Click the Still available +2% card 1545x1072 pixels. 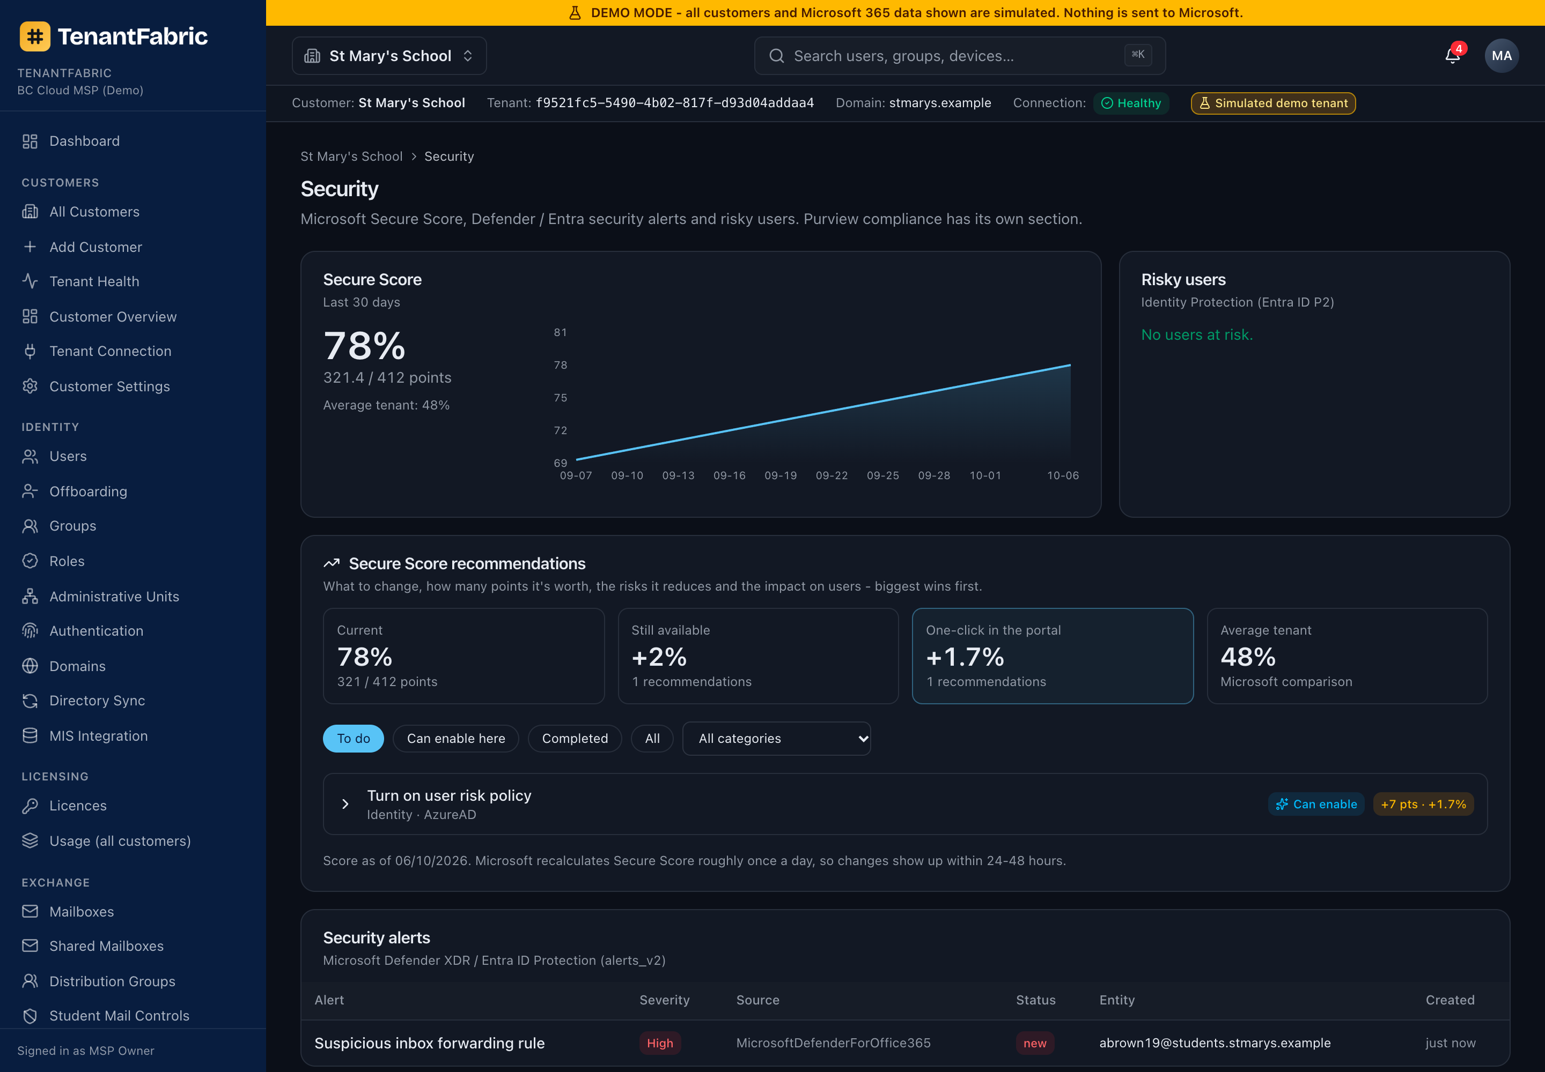pyautogui.click(x=757, y=656)
